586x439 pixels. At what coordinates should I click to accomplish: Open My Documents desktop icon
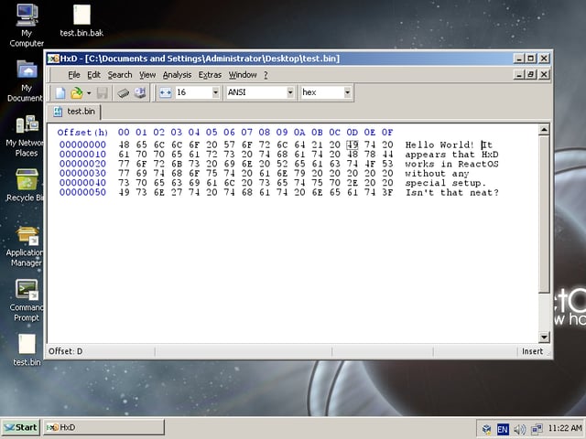click(25, 80)
